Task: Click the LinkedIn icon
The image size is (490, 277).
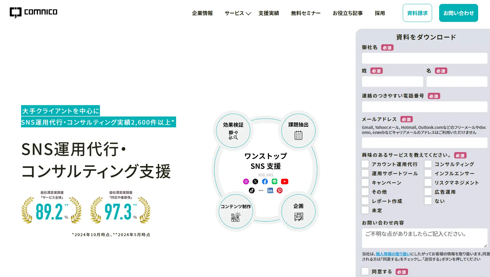Action: point(270,190)
